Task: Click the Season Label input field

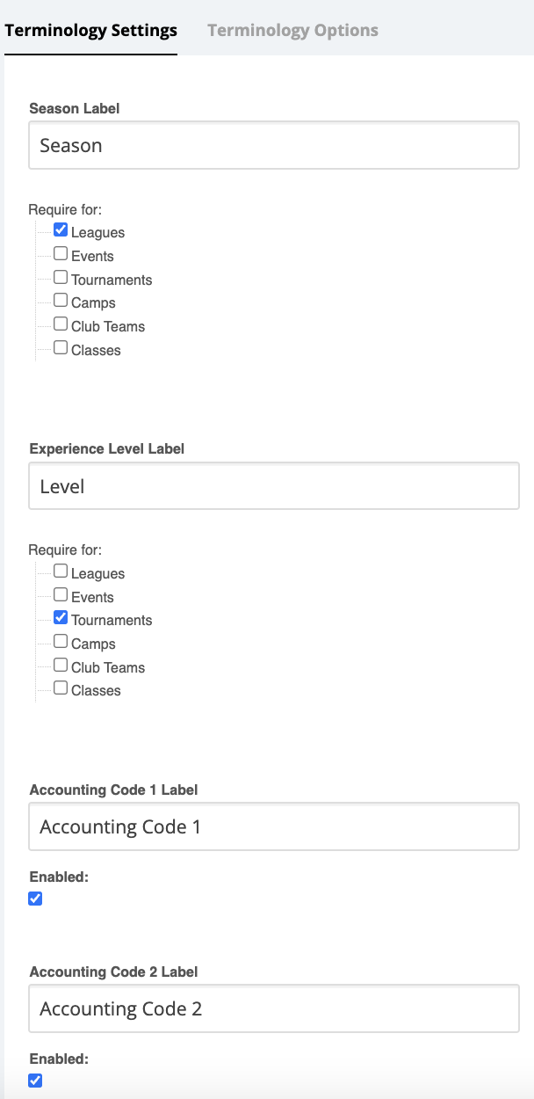Action: (274, 145)
